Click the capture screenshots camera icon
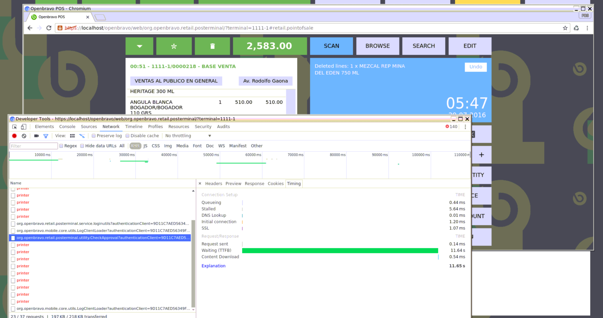 [x=37, y=136]
